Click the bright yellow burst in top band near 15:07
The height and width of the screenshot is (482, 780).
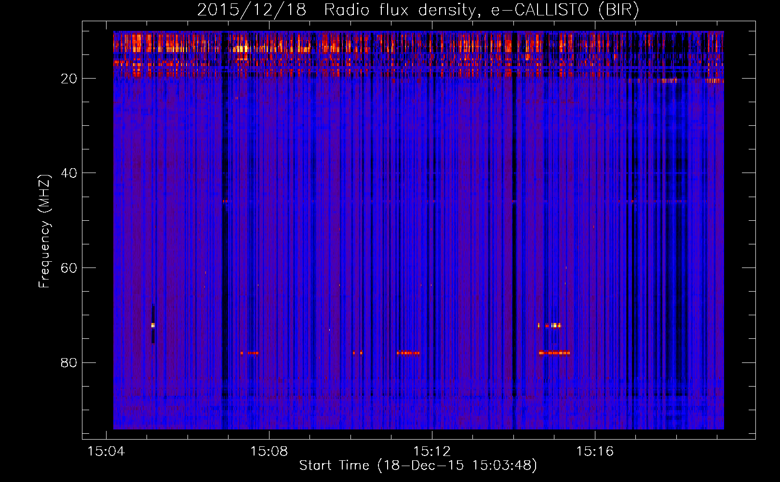coord(241,48)
